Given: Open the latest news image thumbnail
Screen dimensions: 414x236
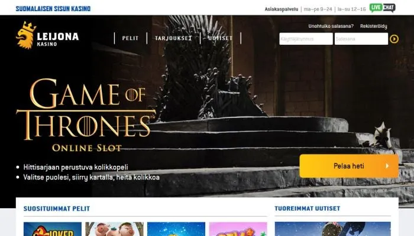Looking at the screenshot, I should (332, 229).
